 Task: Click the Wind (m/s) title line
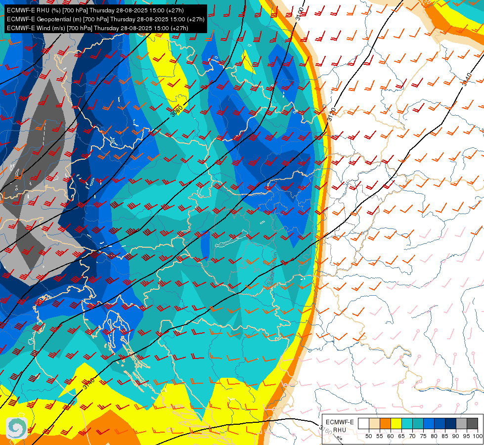coord(97,28)
